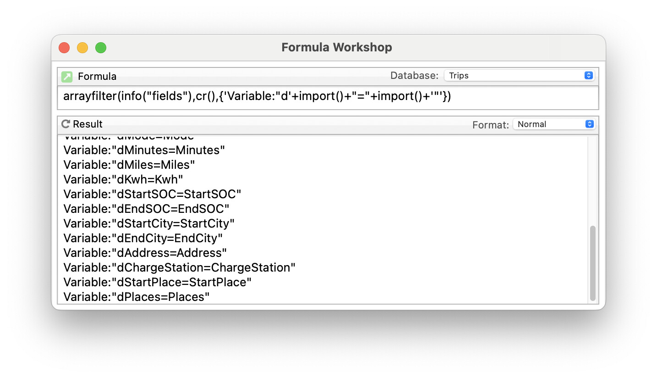Viewport: 657px width, 378px height.
Task: Click the dAddress=Address result line
Action: point(145,253)
